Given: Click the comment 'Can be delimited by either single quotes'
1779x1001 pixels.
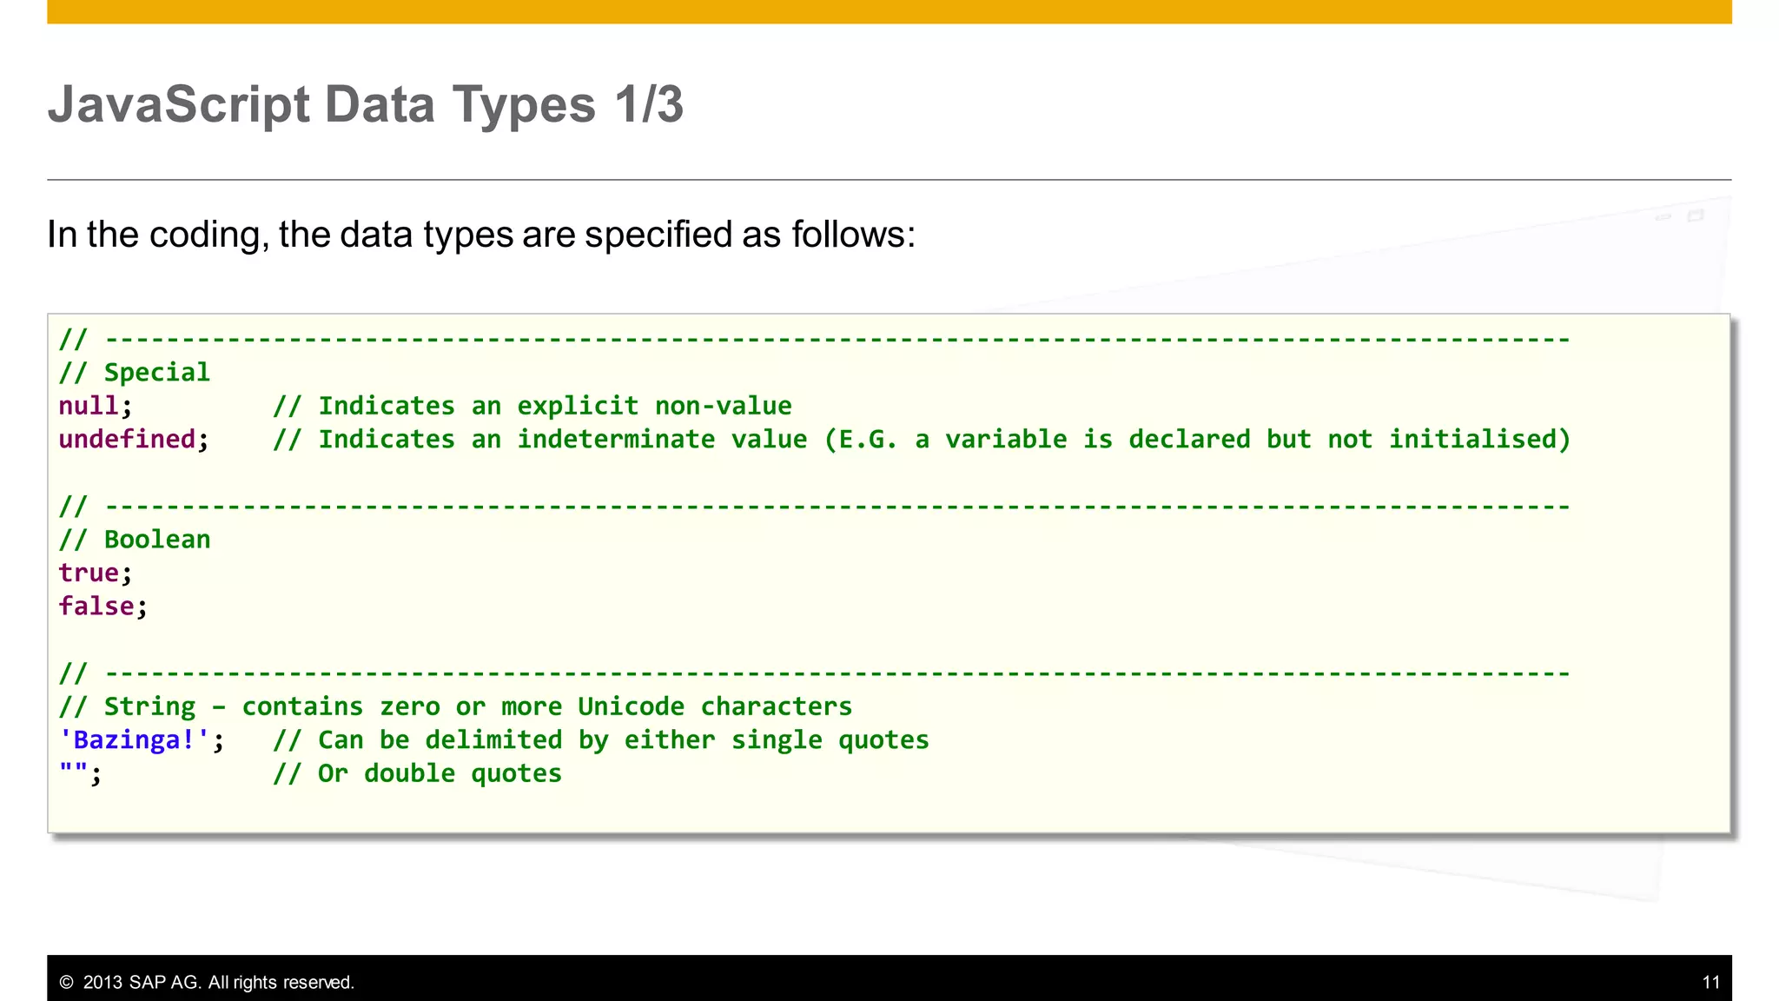Looking at the screenshot, I should click(x=601, y=739).
